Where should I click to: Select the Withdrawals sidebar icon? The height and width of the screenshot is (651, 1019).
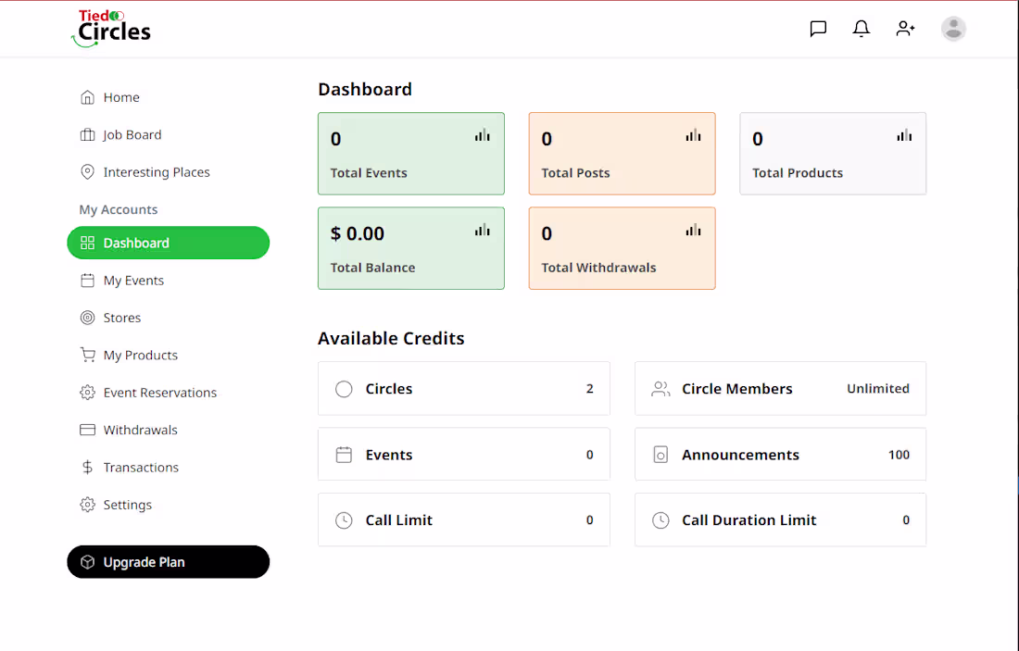87,430
